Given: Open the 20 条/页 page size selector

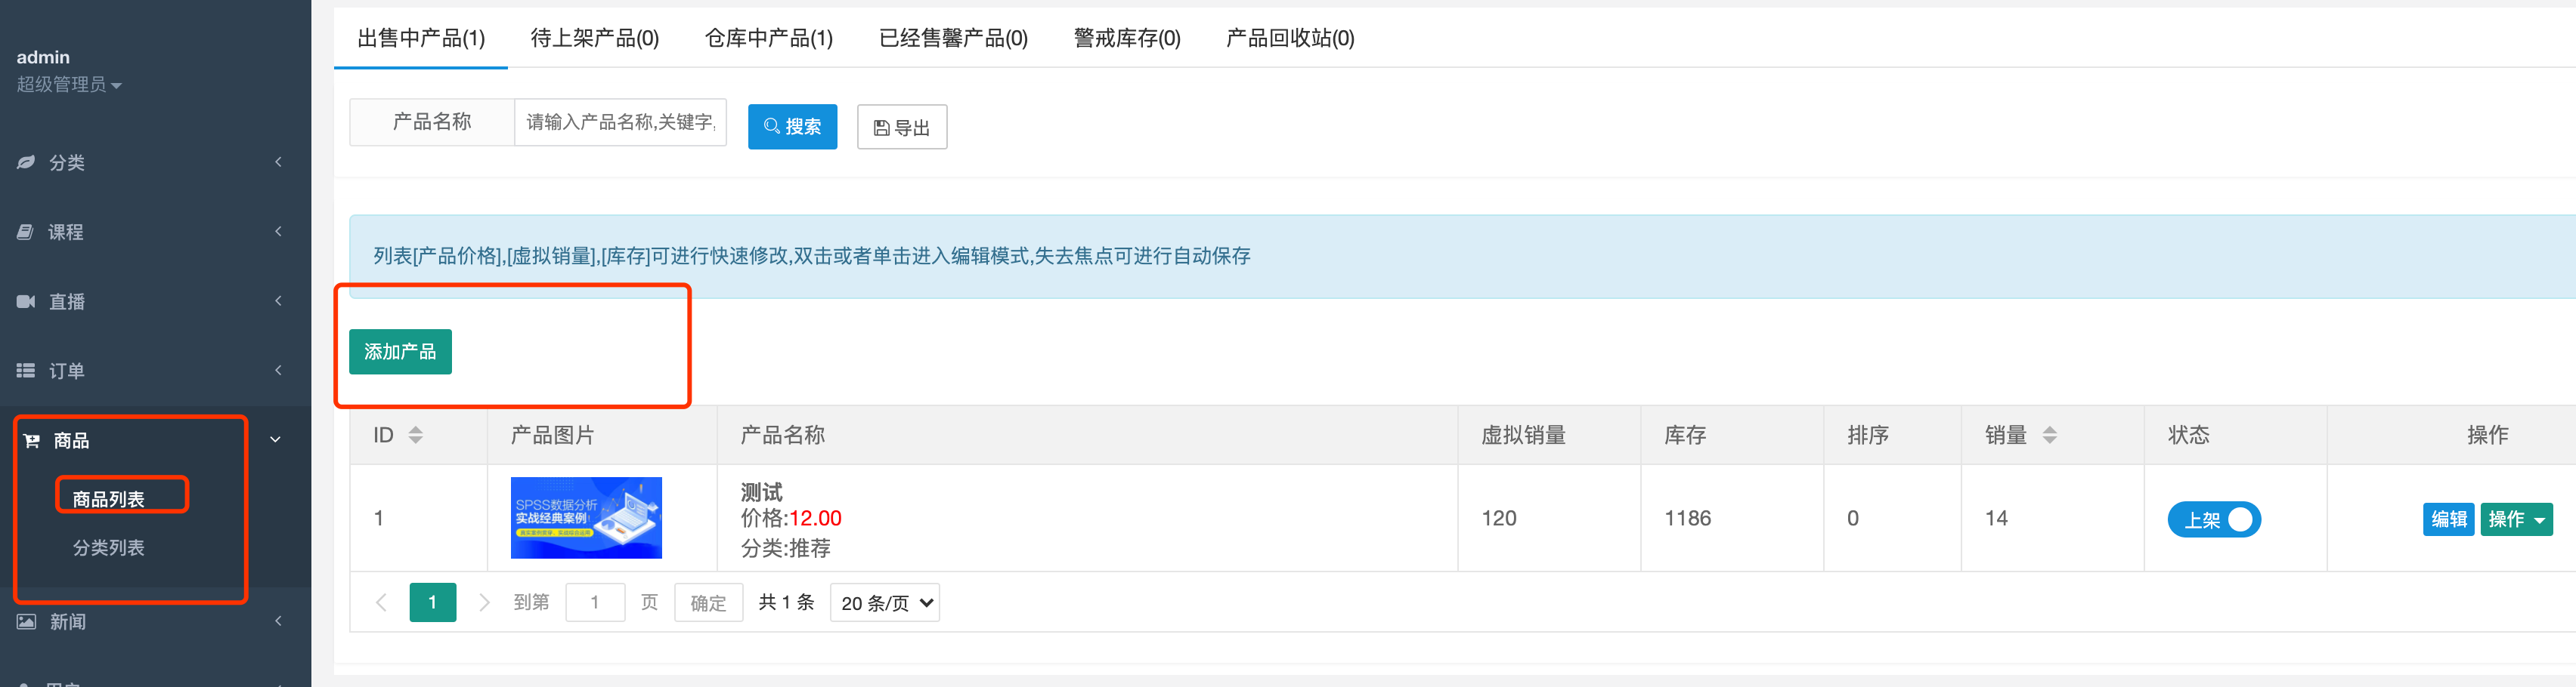Looking at the screenshot, I should tap(885, 603).
